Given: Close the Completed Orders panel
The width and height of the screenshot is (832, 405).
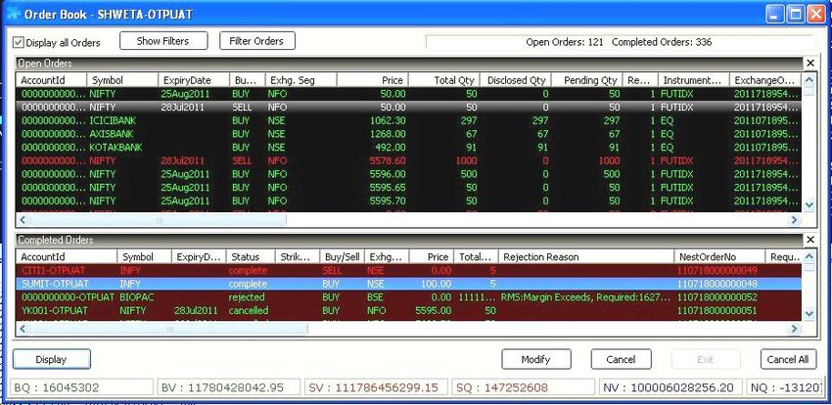Looking at the screenshot, I should (x=809, y=240).
